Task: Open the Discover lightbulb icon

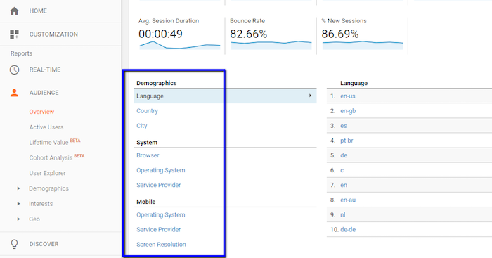Action: coord(14,244)
